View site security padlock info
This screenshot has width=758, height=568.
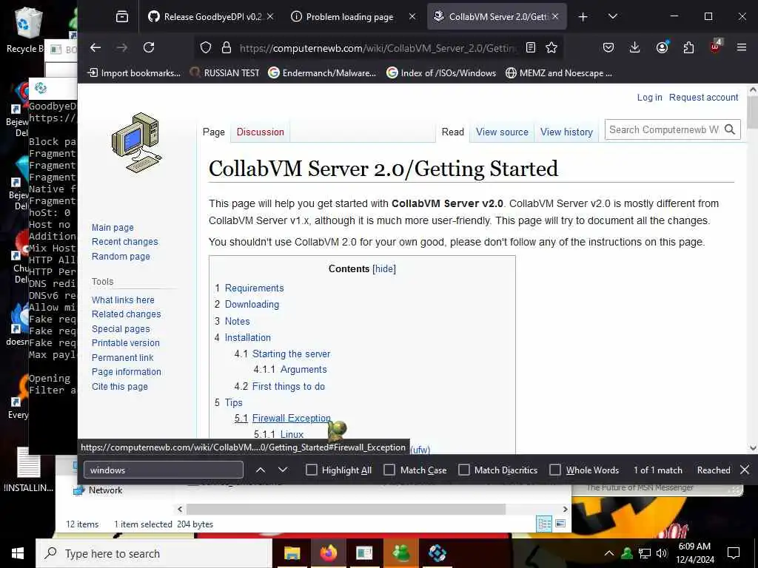point(227,47)
